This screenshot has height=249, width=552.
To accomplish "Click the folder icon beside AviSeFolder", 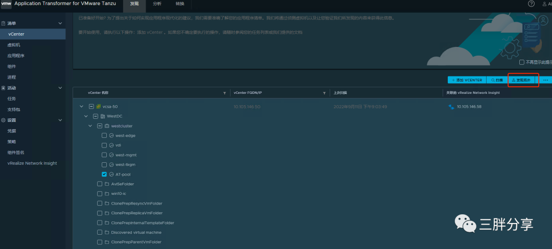I will [107, 184].
